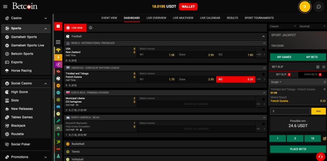
Task: Click the red grid icon atop the sports strip
Action: click(x=58, y=26)
